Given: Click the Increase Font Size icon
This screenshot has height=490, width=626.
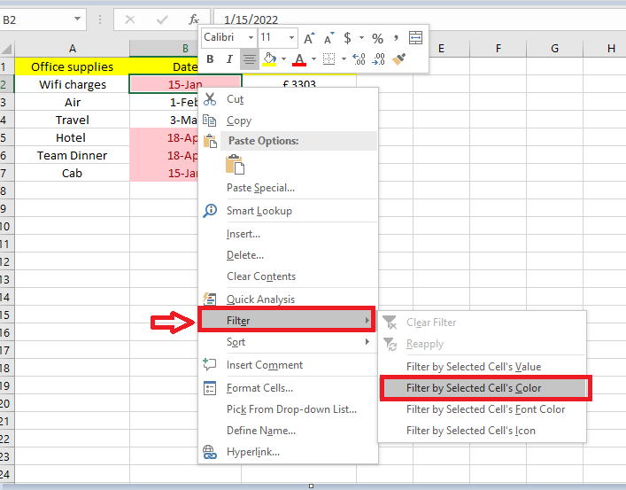Looking at the screenshot, I should pyautogui.click(x=309, y=38).
